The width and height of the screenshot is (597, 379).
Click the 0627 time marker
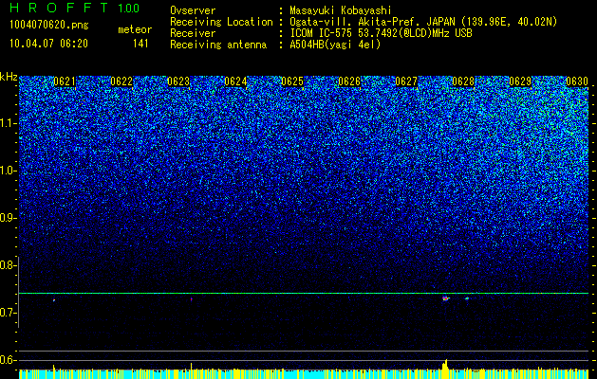pos(406,81)
